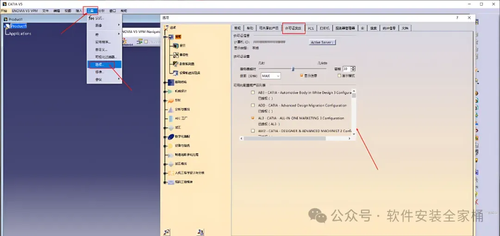
Task: Check the ADD Advanced Design Migration configuration
Action: point(253,105)
